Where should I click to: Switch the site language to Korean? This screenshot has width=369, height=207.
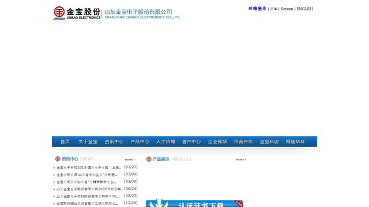[287, 9]
